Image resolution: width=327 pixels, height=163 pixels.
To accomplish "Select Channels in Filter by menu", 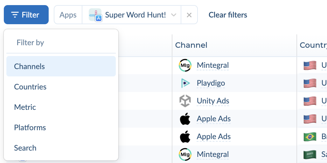I will tap(61, 66).
